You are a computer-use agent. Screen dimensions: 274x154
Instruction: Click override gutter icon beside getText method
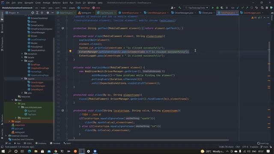[x=63, y=28]
